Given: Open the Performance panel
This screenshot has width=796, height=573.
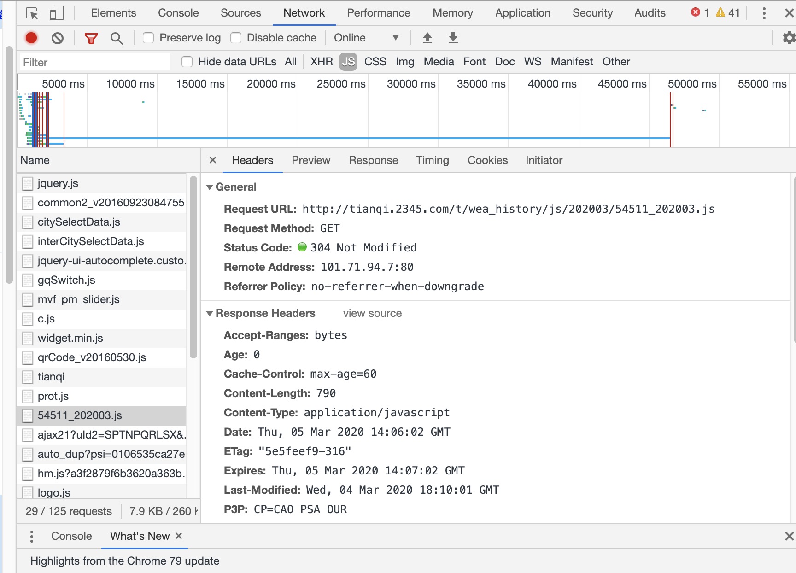Looking at the screenshot, I should point(379,13).
